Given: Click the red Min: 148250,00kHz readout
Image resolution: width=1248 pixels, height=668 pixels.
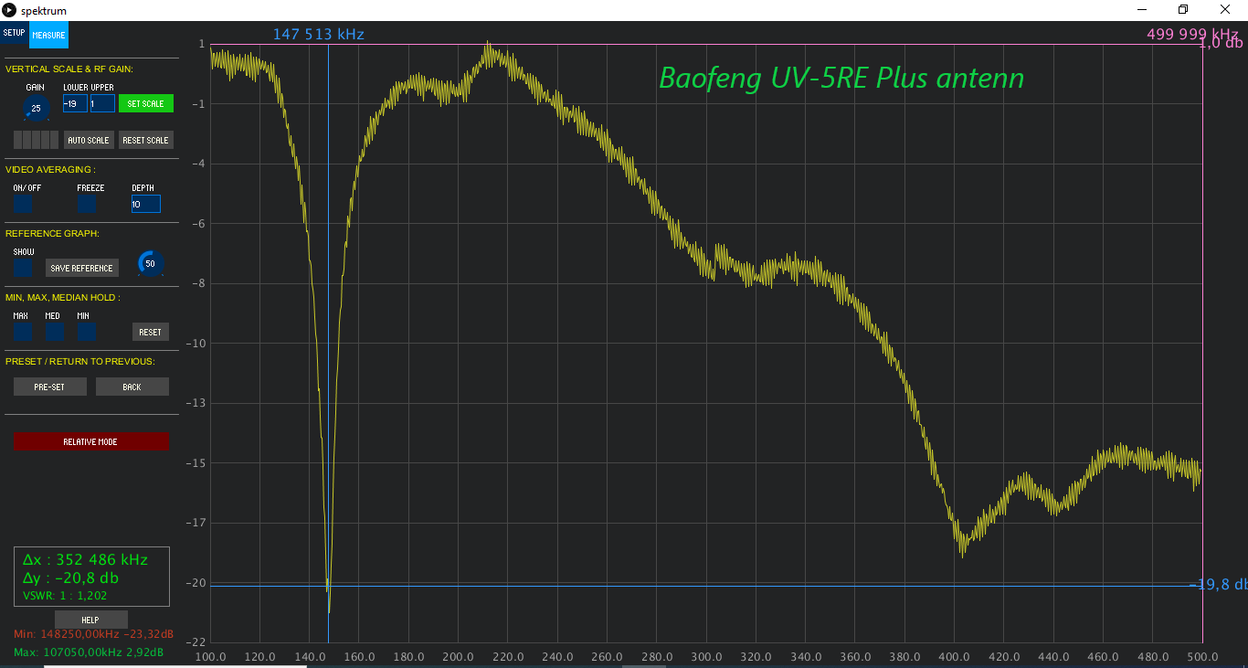Looking at the screenshot, I should point(93,633).
